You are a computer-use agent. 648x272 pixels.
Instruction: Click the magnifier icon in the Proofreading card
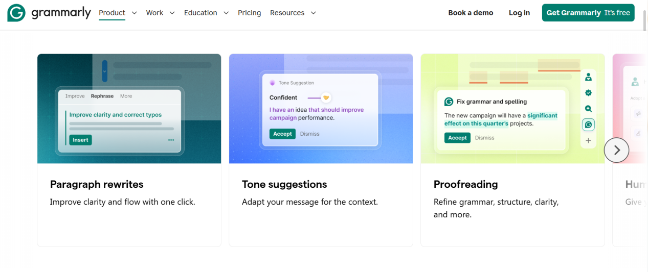coord(588,109)
